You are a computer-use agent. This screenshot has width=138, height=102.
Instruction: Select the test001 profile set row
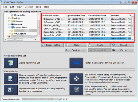86,38
